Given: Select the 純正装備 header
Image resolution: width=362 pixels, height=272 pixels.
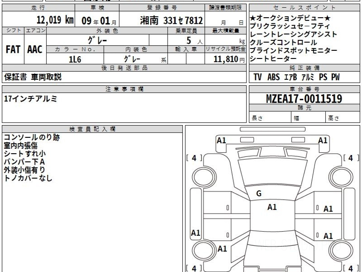Looking at the screenshot, I should [304, 68].
